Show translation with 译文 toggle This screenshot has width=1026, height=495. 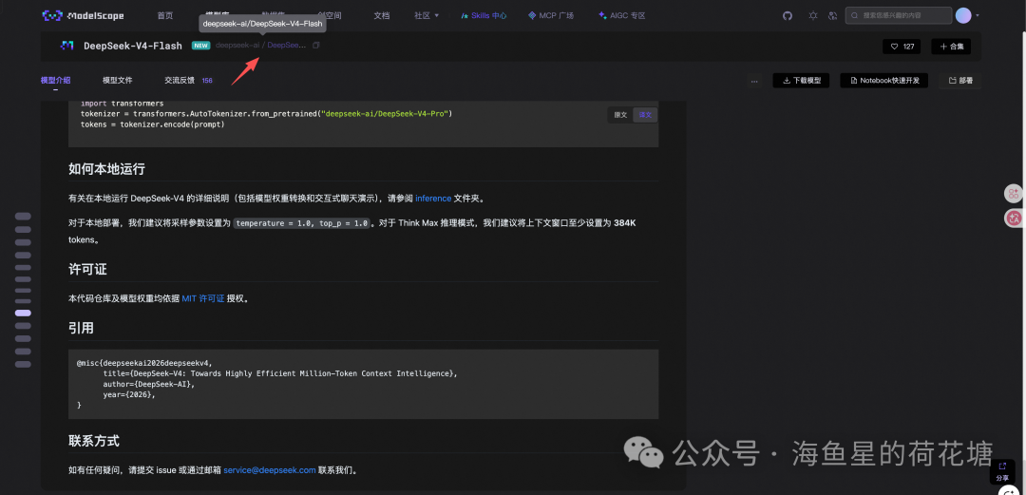click(645, 115)
